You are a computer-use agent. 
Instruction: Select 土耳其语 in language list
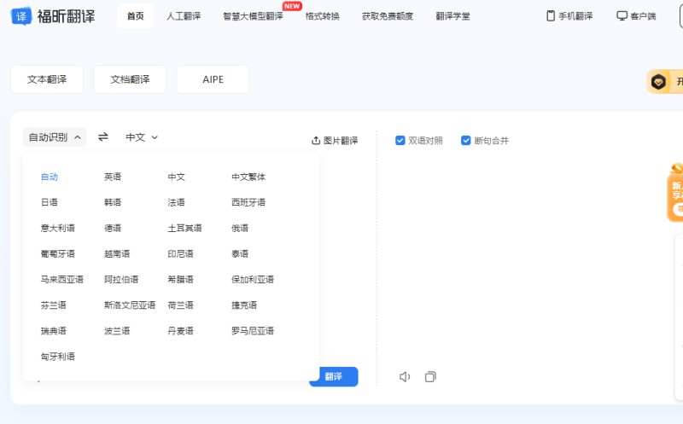coord(184,228)
